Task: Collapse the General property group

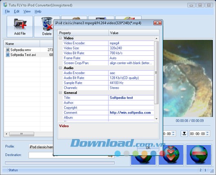Action: (x=60, y=93)
